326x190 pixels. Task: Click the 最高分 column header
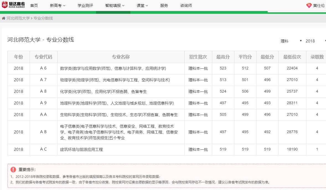[223, 57]
